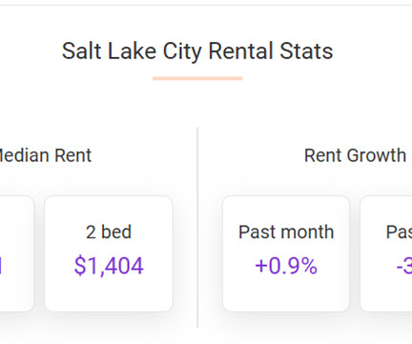Click the truncated negative growth percentage value

pyautogui.click(x=404, y=266)
